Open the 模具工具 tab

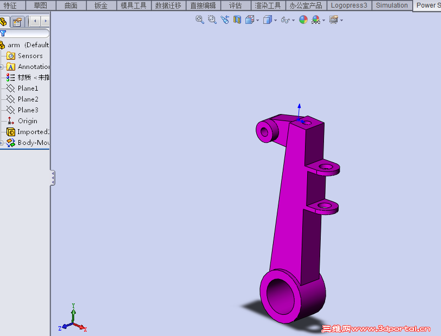tap(134, 5)
